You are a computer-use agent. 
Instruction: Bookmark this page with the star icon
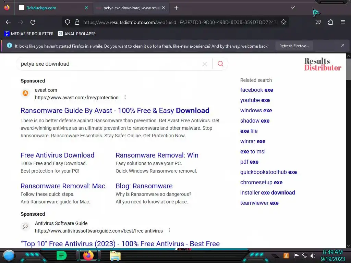point(283,22)
